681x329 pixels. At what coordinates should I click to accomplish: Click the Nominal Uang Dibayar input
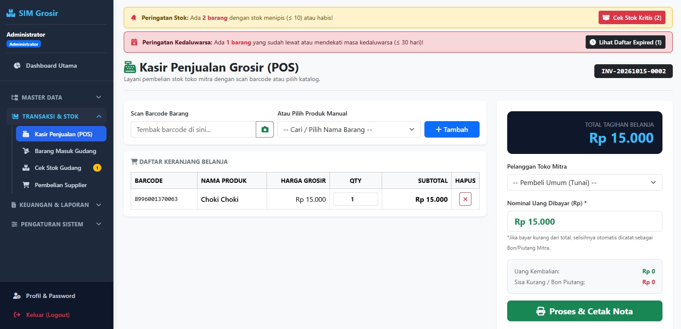pos(584,221)
